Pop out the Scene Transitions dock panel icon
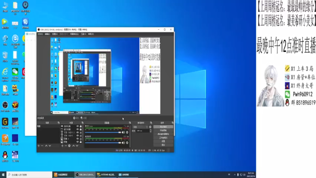 [x=151, y=123]
